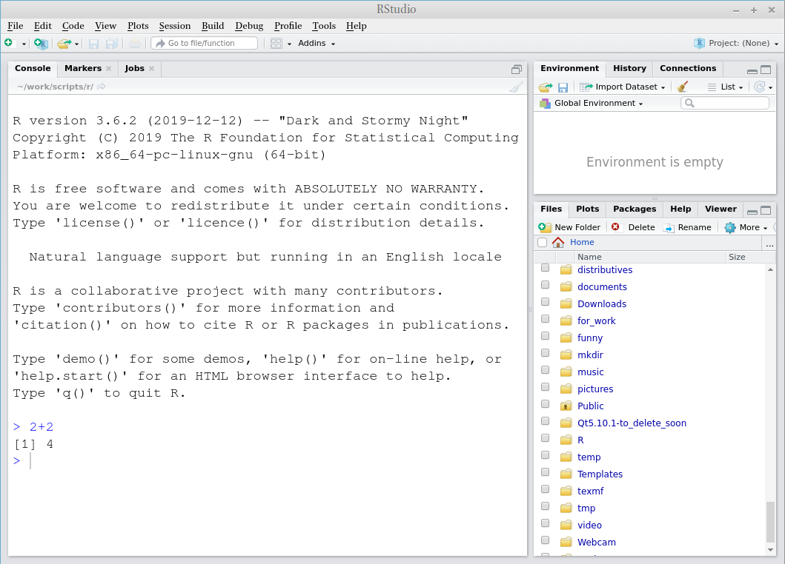The height and width of the screenshot is (564, 785).
Task: Click the Go to file/function search field
Action: (205, 44)
